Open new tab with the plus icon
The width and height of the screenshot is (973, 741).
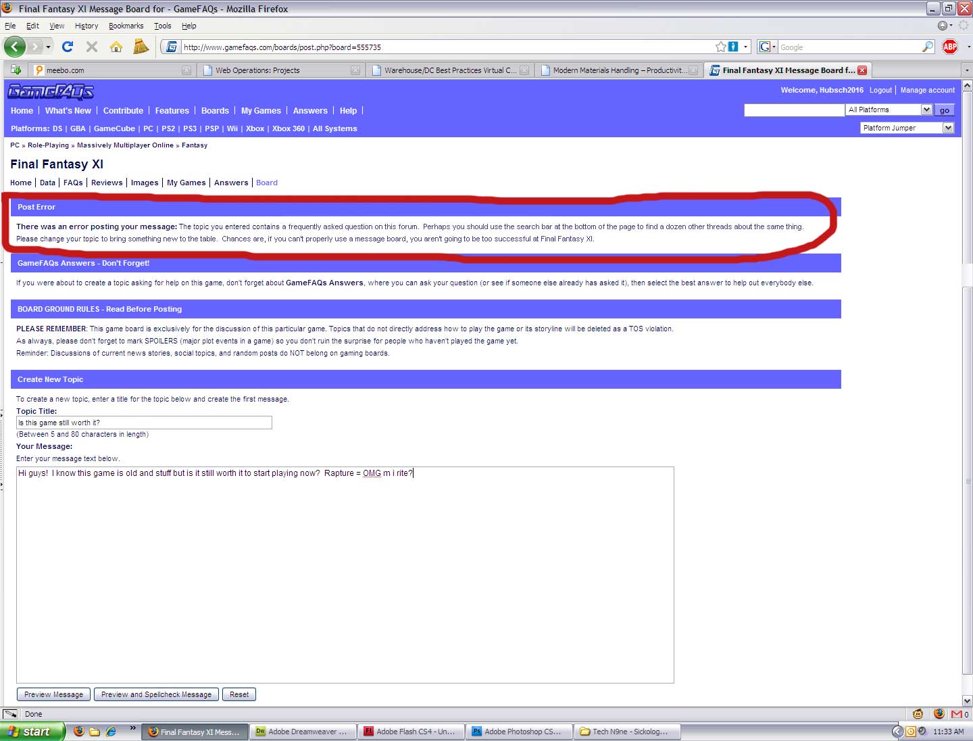pyautogui.click(x=16, y=70)
